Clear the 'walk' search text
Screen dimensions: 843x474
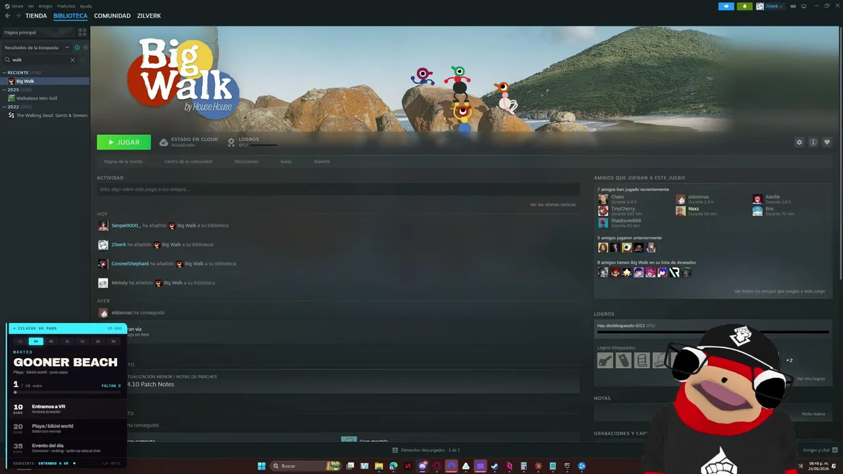(x=72, y=60)
